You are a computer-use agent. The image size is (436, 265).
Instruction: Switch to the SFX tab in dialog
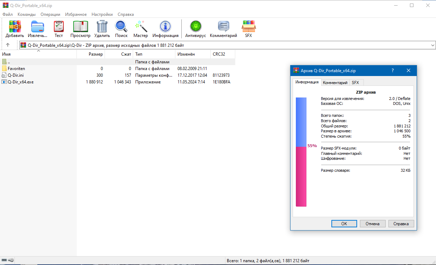pos(355,82)
